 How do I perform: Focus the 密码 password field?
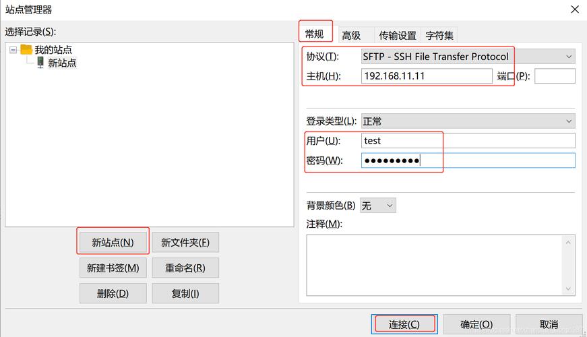point(468,160)
